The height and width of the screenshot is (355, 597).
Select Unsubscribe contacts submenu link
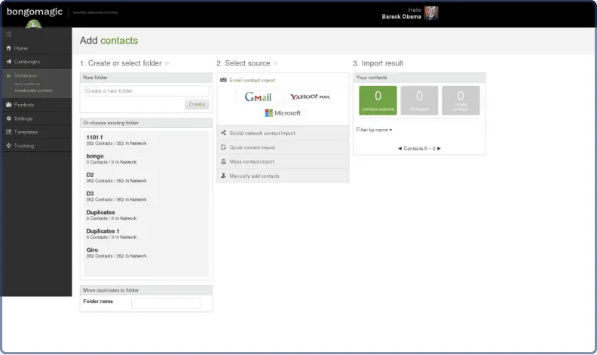(33, 90)
